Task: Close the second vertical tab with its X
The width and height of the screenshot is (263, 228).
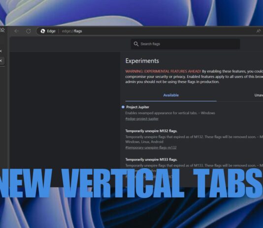Action: click(1, 61)
